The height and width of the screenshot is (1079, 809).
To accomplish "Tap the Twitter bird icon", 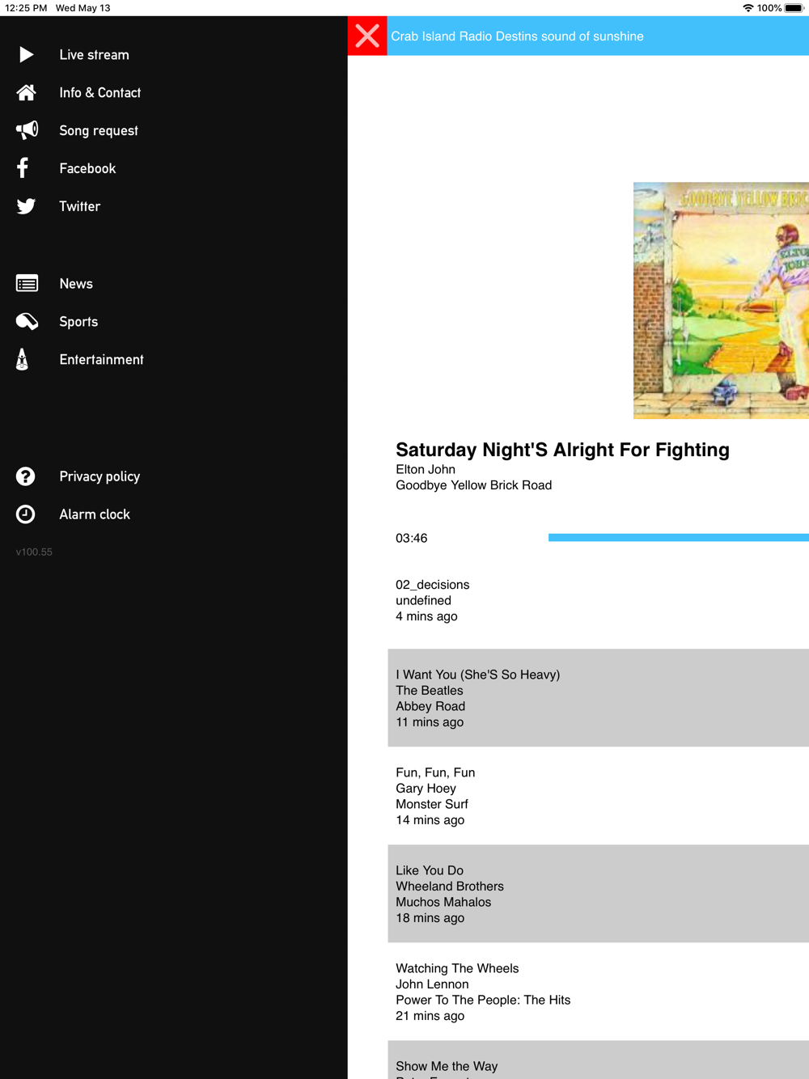I will click(x=26, y=206).
